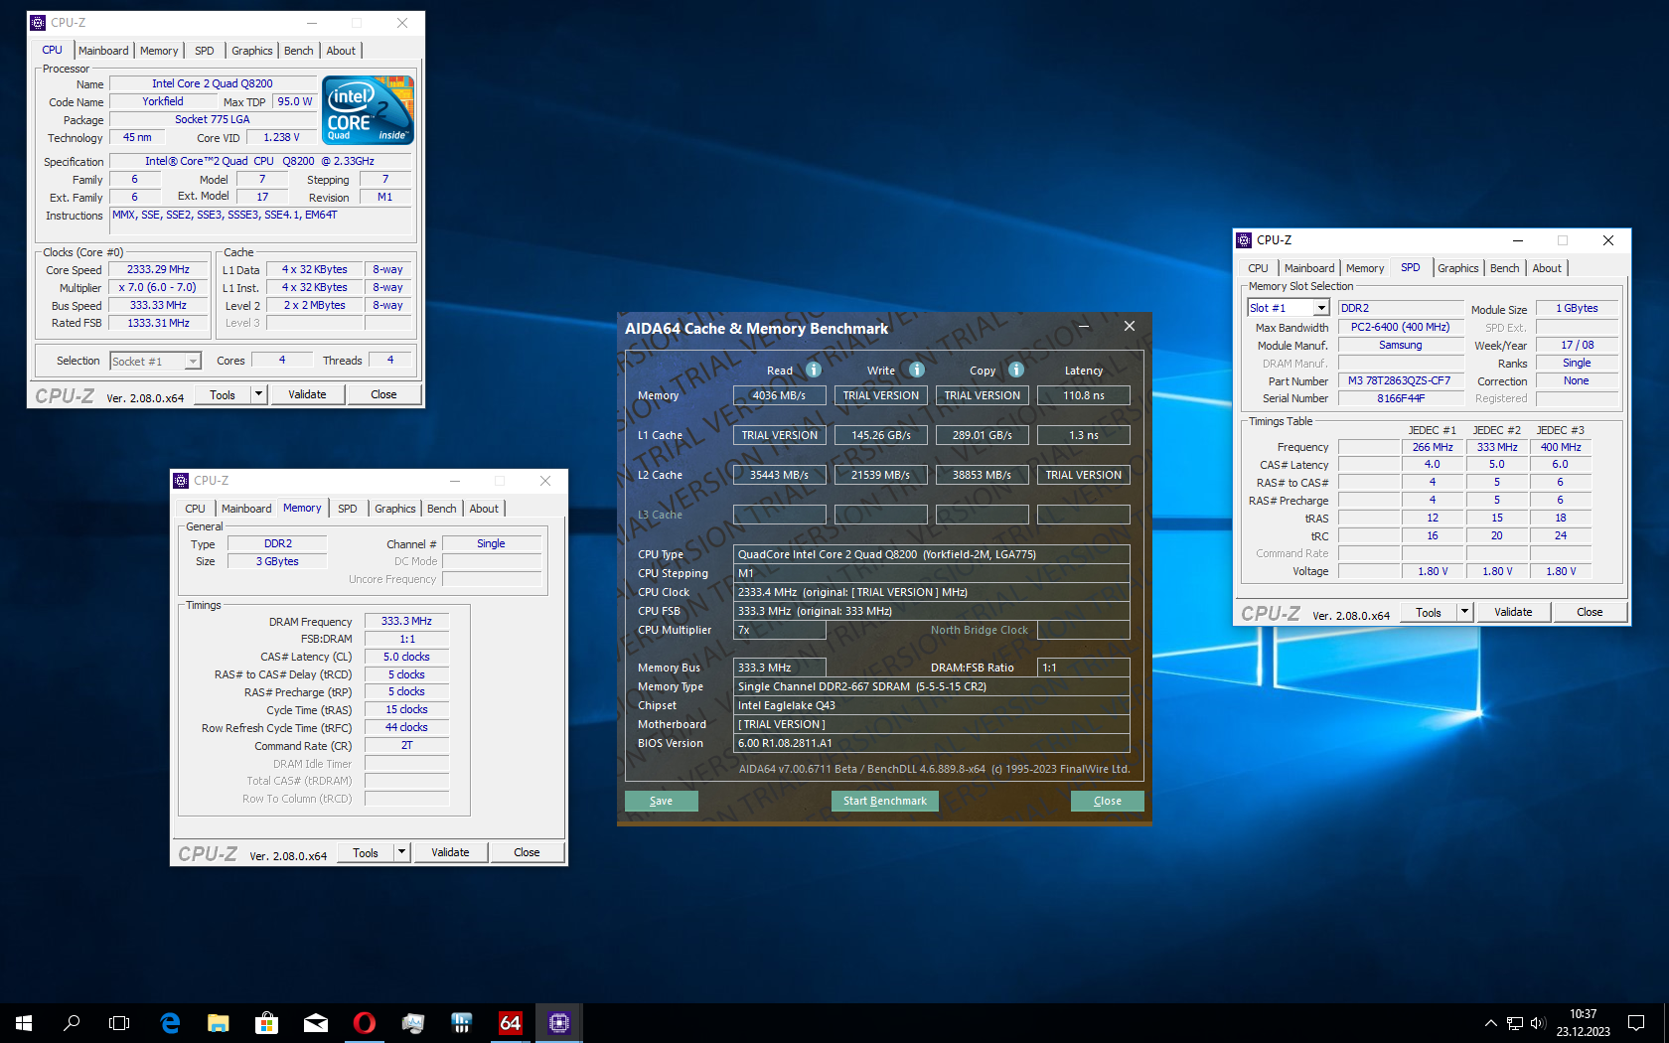Image resolution: width=1669 pixels, height=1043 pixels.
Task: Click Chipset Intel Eaglelake Q43 field
Action: 931,705
